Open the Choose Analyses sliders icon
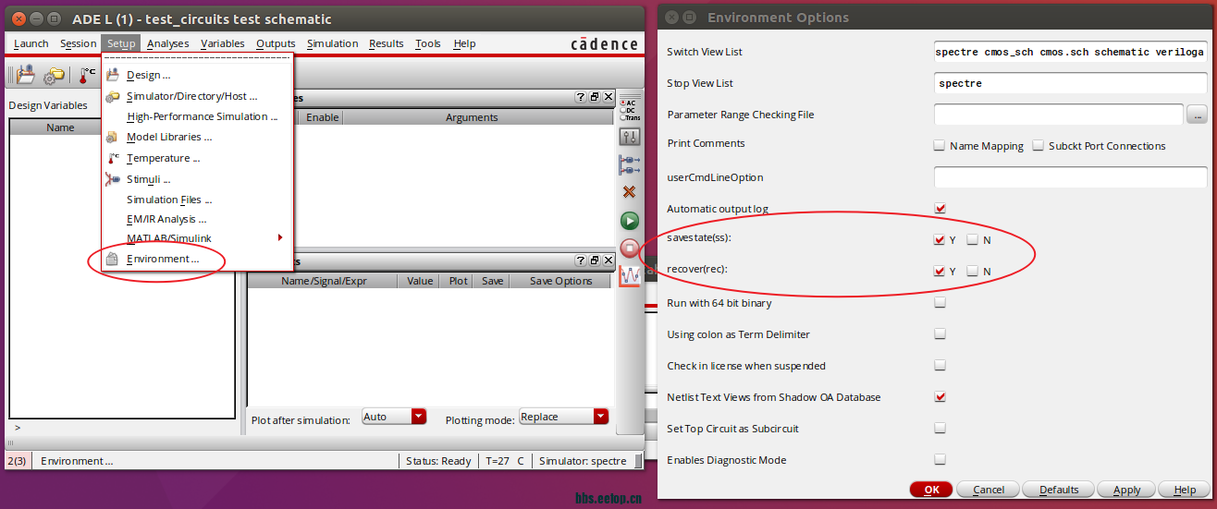 click(x=629, y=137)
